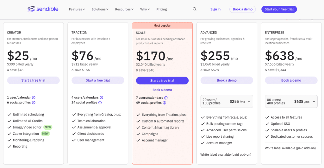Click the Sendible logo
This screenshot has width=324, height=168.
pyautogui.click(x=43, y=9)
